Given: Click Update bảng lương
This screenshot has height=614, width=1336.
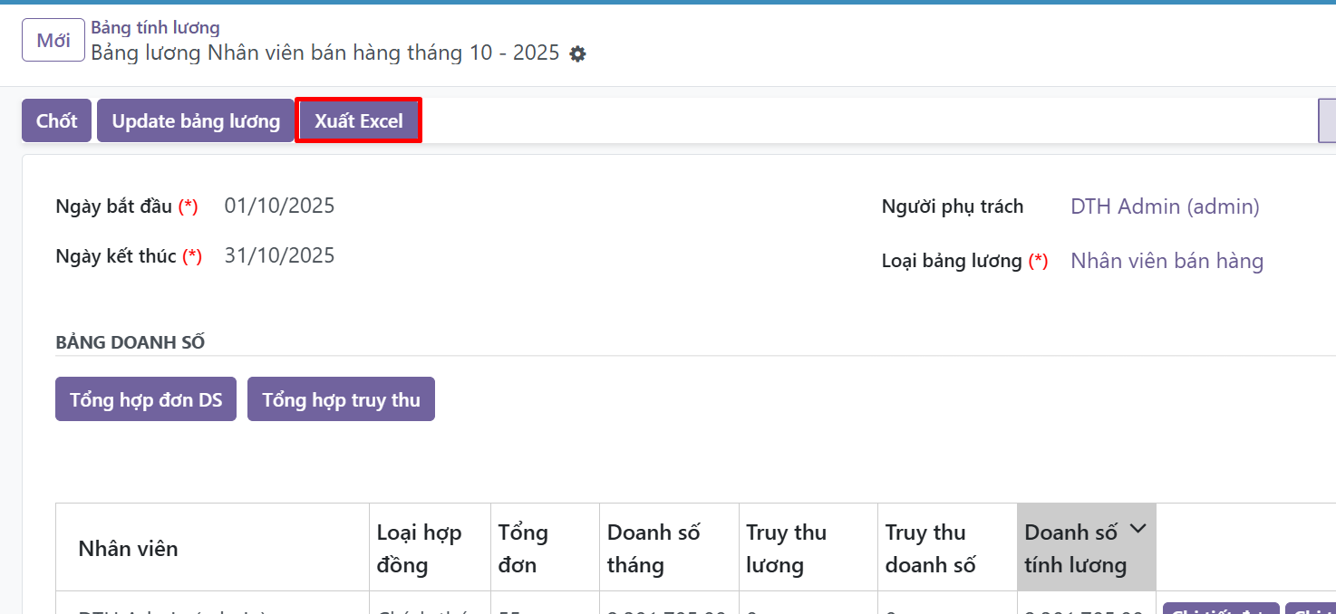Looking at the screenshot, I should click(196, 121).
